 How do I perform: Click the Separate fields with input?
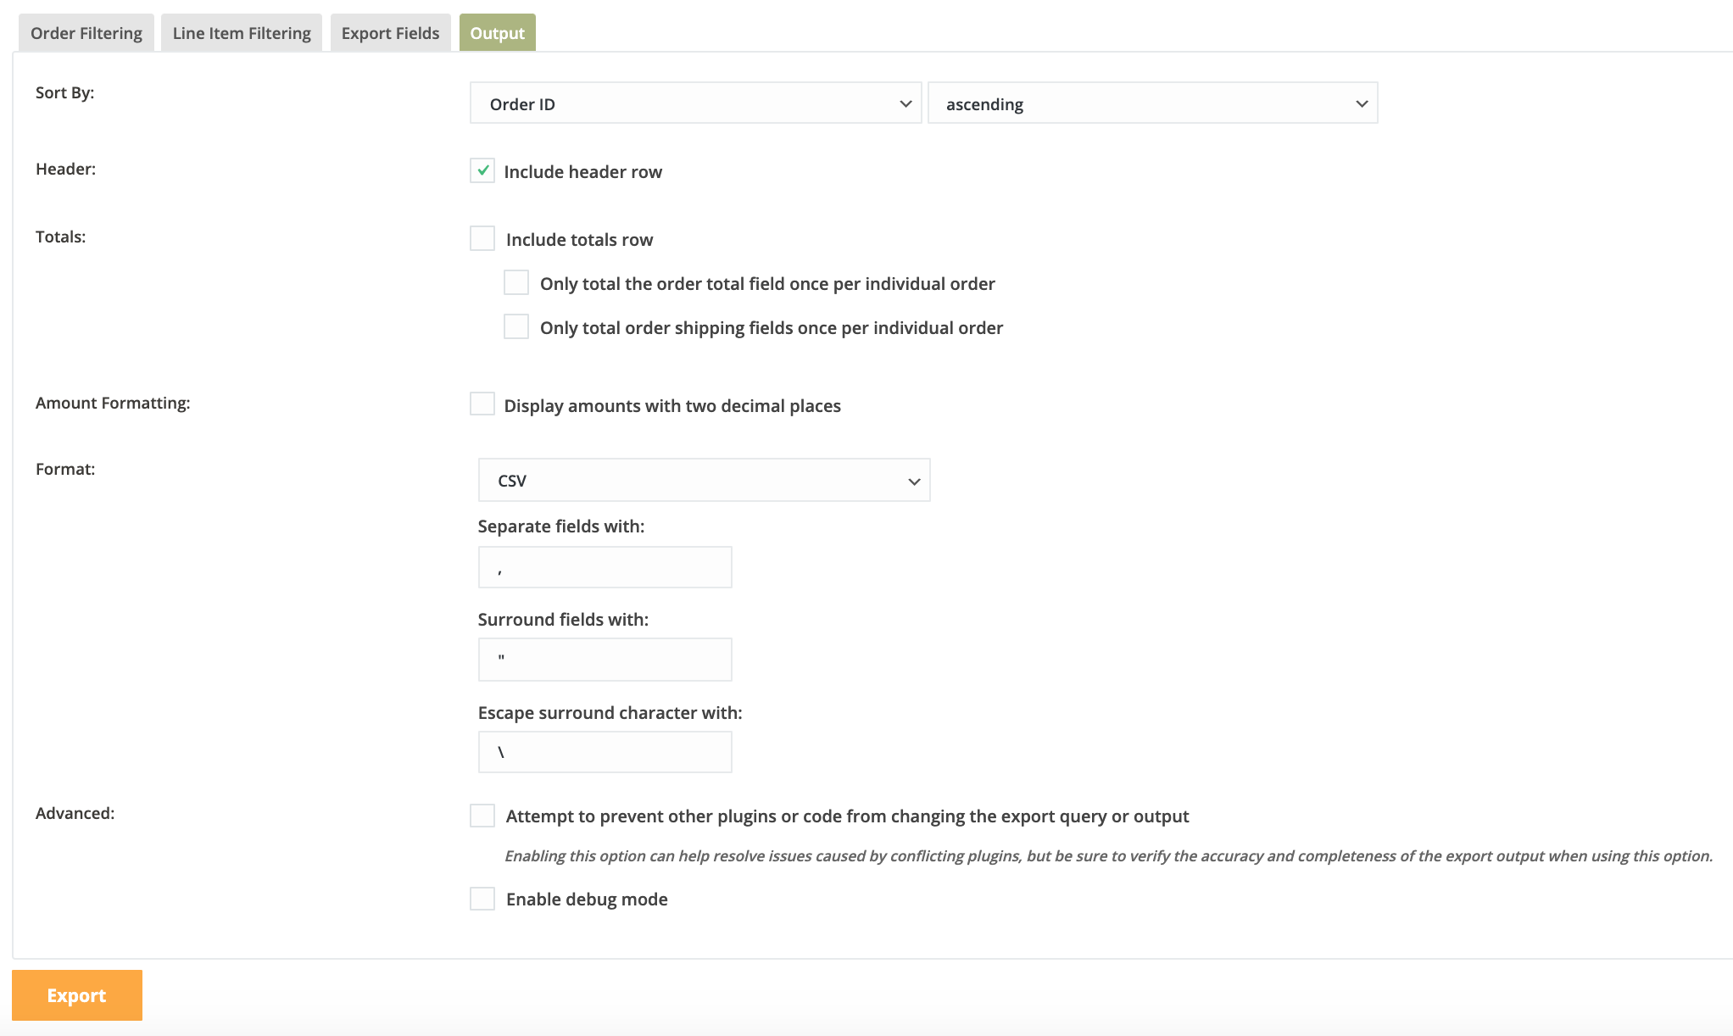pyautogui.click(x=605, y=567)
